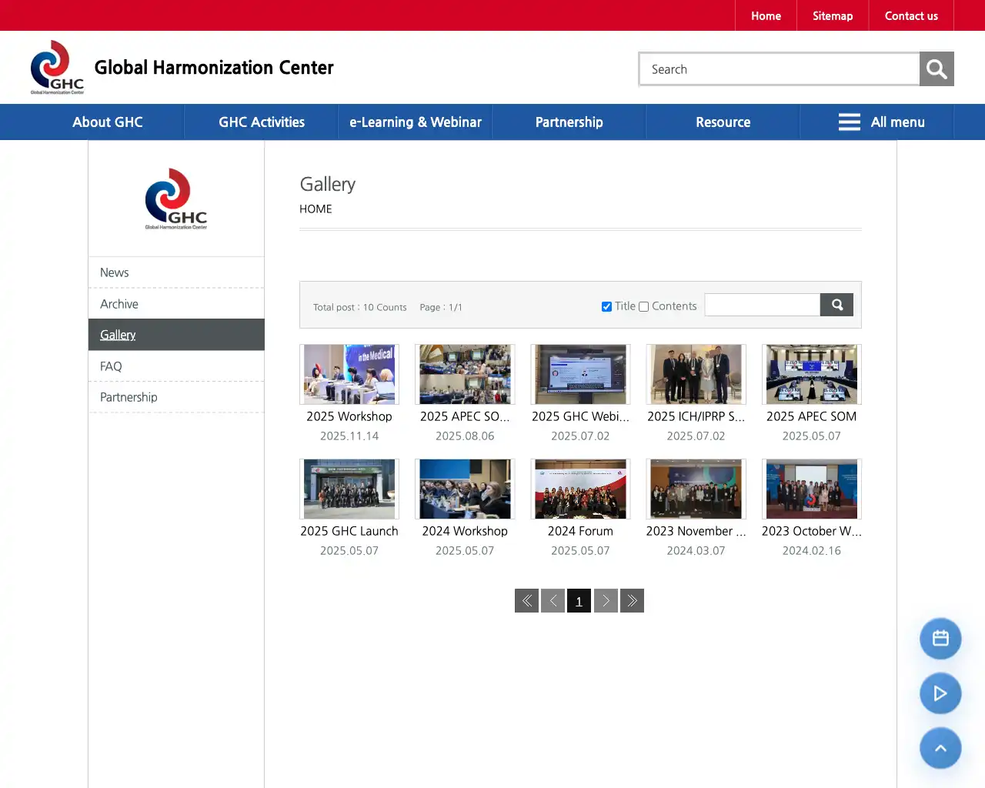Open the FAQ page from the sidebar

tap(110, 366)
